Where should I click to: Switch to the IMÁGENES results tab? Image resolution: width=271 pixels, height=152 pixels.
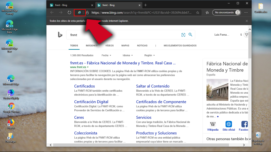pyautogui.click(x=91, y=45)
